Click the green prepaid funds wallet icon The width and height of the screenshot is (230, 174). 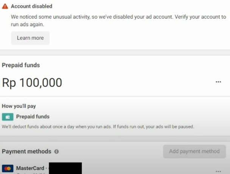(8, 117)
